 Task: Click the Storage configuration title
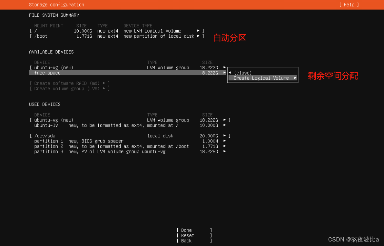coord(56,5)
